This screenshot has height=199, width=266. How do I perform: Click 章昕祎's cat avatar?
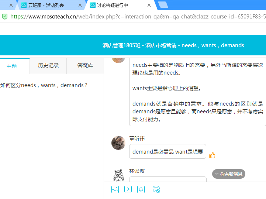click(x=118, y=143)
